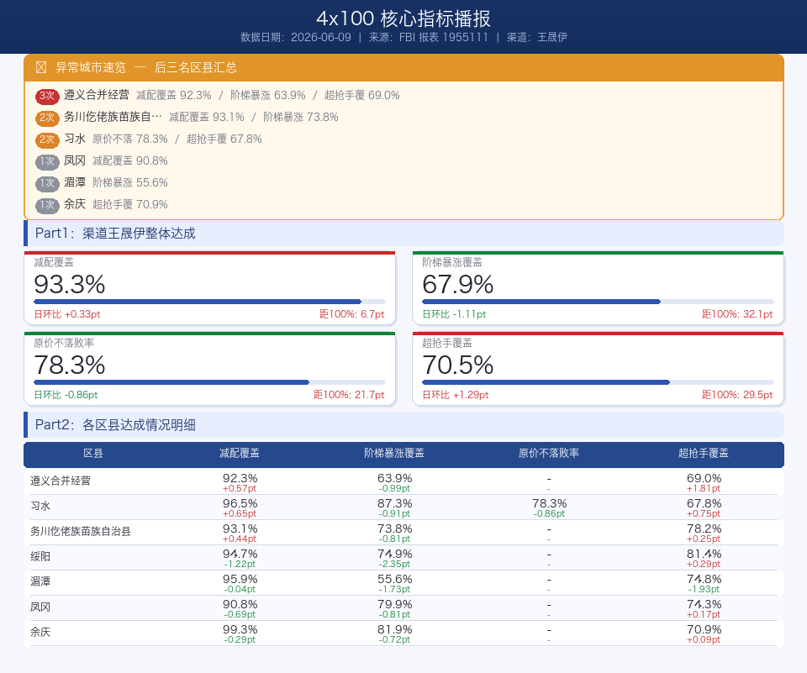Viewport: 807px width, 673px height.
Task: Click 日环比 -0.86pt under 原价不落败率 card
Action: 66,395
